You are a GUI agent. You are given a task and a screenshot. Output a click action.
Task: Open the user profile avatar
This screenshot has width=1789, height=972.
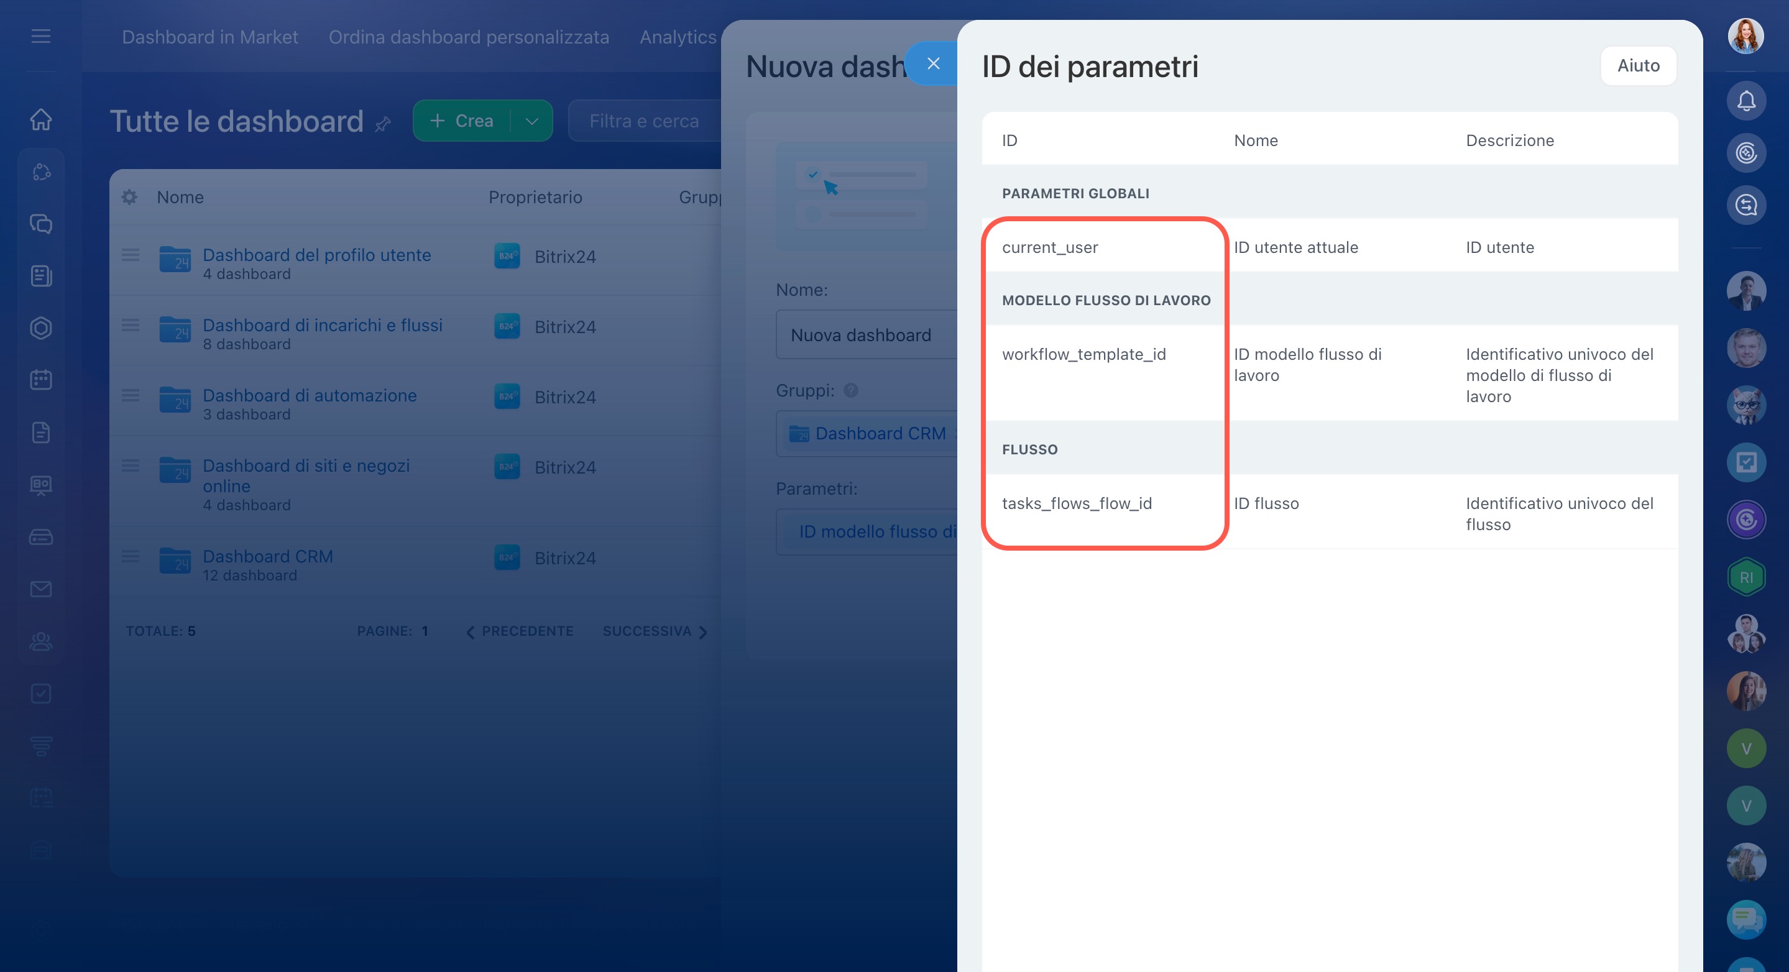1745,36
